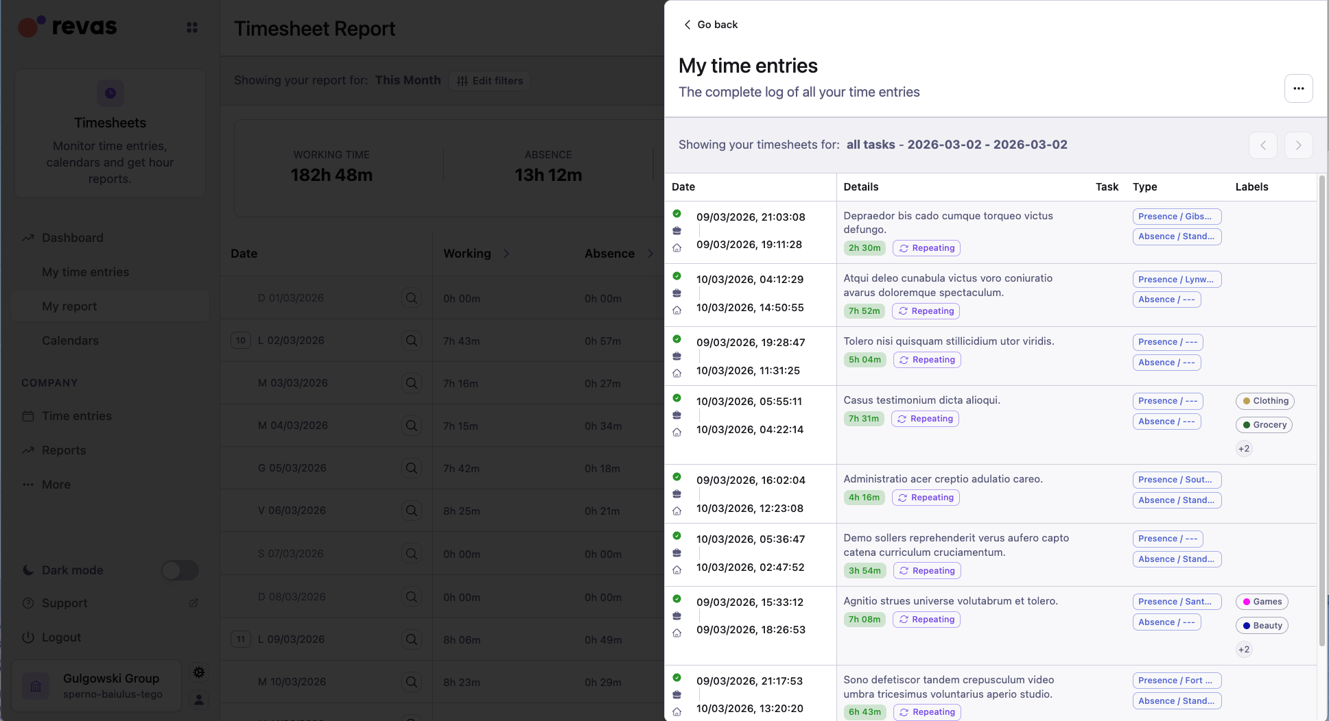Screen dimensions: 1329x721
Task: Switch to Calendars in the sidebar
Action: [70, 340]
